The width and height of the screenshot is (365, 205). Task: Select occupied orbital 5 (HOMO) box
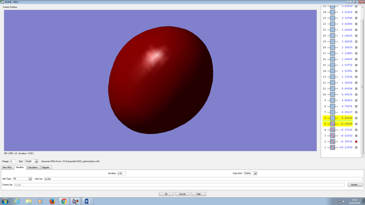coord(333,123)
